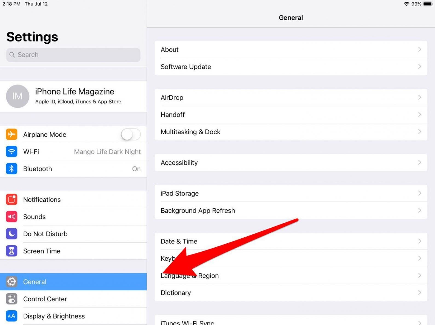Open the Accessibility row
This screenshot has height=325, width=435.
291,163
